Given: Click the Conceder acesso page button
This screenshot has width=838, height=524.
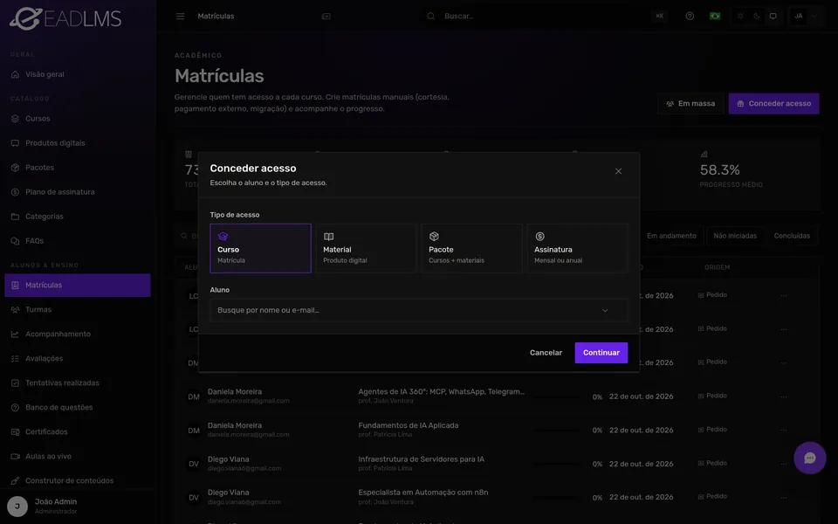Looking at the screenshot, I should [x=773, y=104].
